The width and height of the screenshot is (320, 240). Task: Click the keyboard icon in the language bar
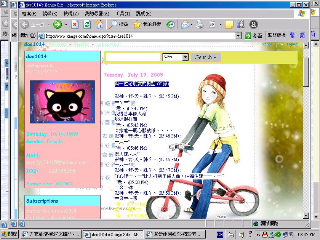pos(231,235)
